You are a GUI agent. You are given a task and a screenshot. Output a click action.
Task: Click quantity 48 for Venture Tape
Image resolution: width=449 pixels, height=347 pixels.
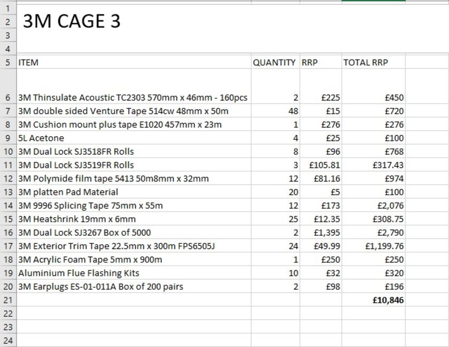[x=292, y=111]
